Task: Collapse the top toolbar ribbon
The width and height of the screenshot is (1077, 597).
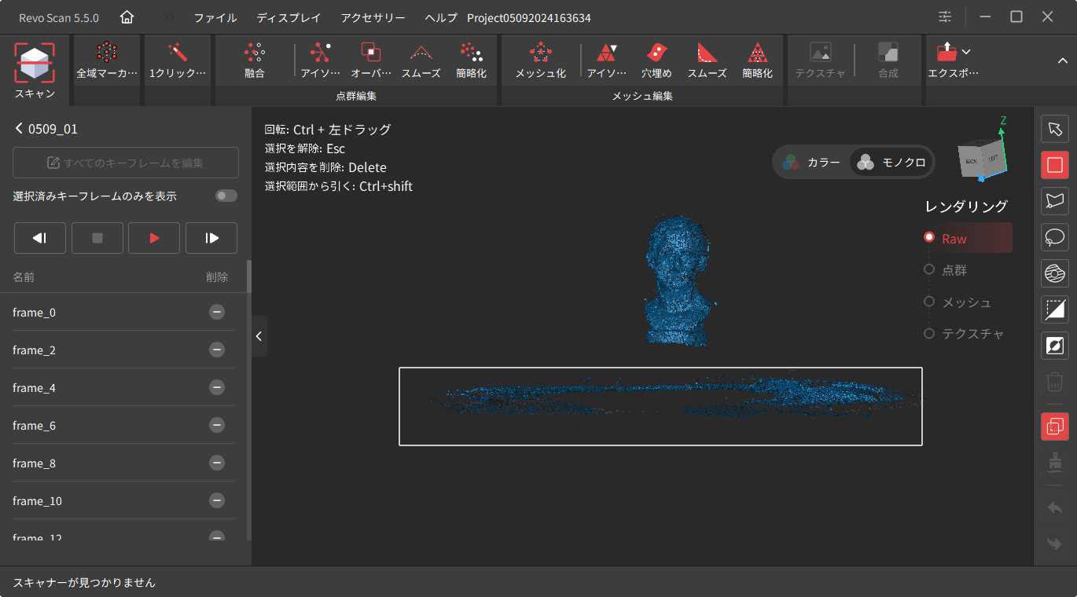Action: (x=1062, y=61)
